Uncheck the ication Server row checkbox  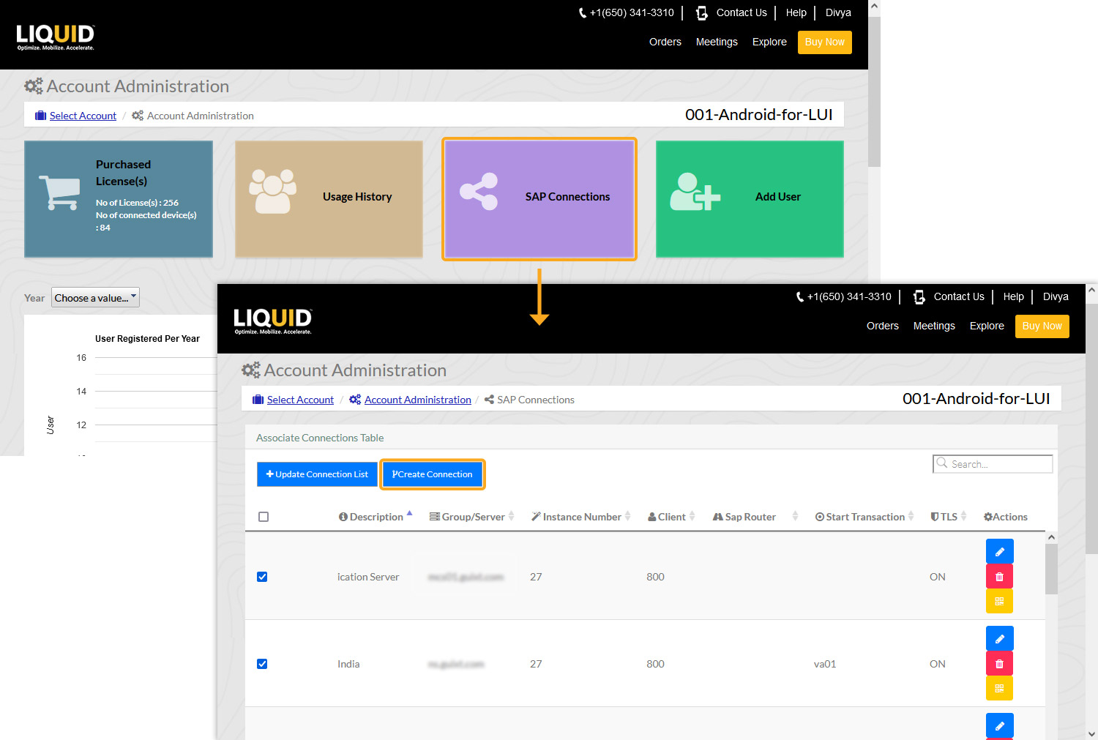262,577
